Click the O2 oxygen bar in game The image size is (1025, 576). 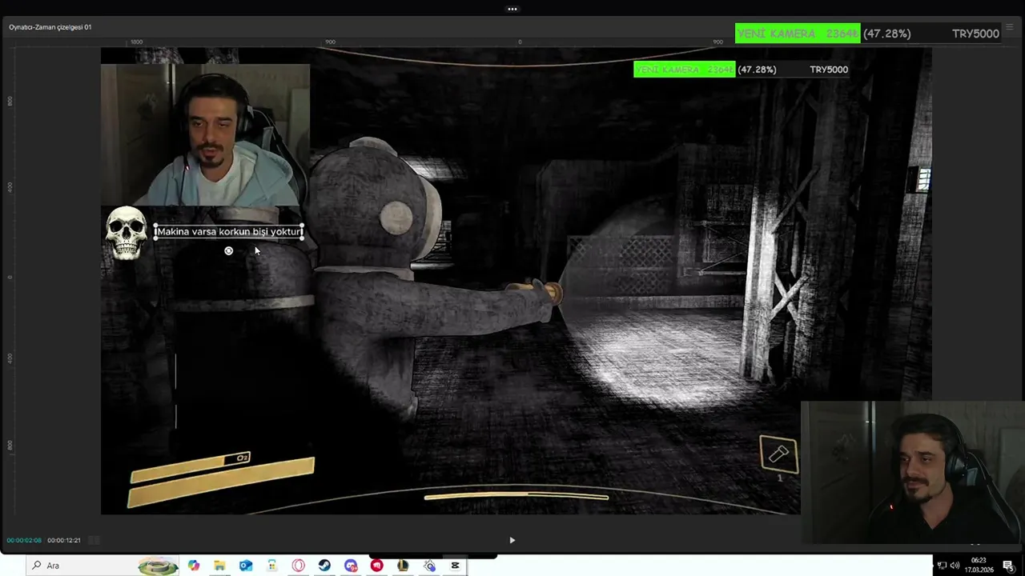[x=192, y=466]
